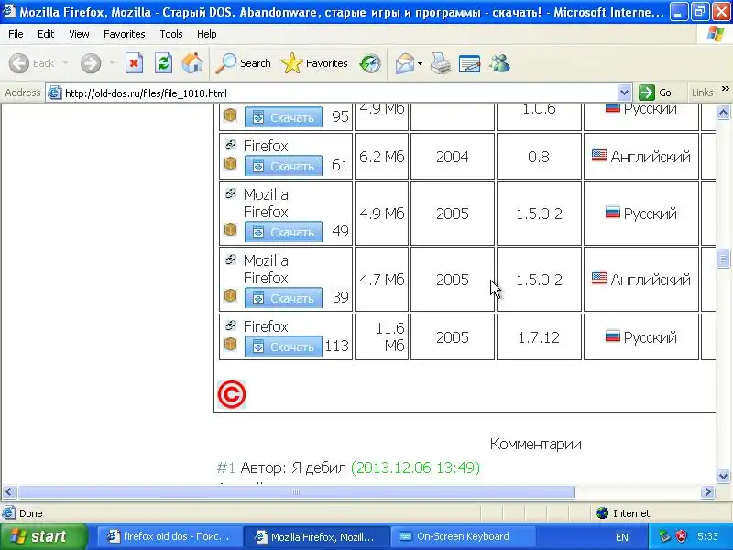Click the 6.2 Мб size cell
The image size is (733, 550).
click(381, 157)
